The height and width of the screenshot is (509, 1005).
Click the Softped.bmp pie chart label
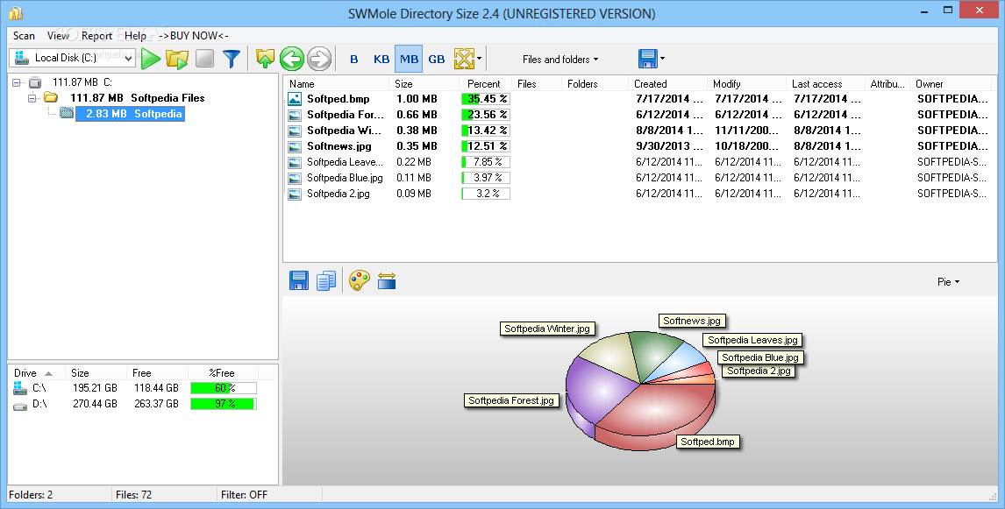708,442
